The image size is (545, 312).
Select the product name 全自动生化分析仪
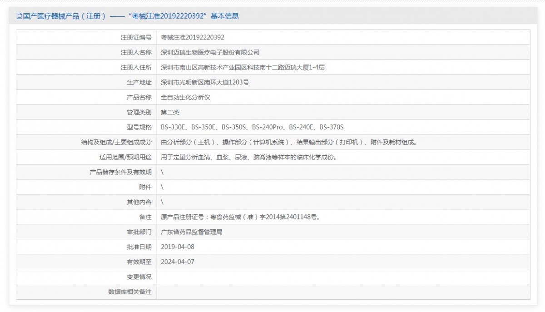click(x=185, y=97)
